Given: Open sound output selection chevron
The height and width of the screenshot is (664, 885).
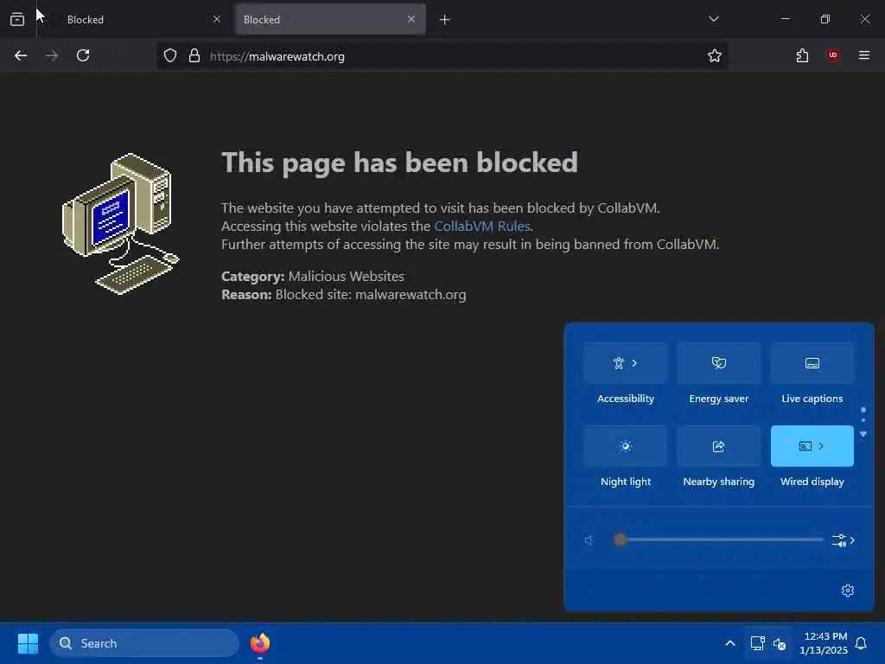Looking at the screenshot, I should click(x=844, y=540).
